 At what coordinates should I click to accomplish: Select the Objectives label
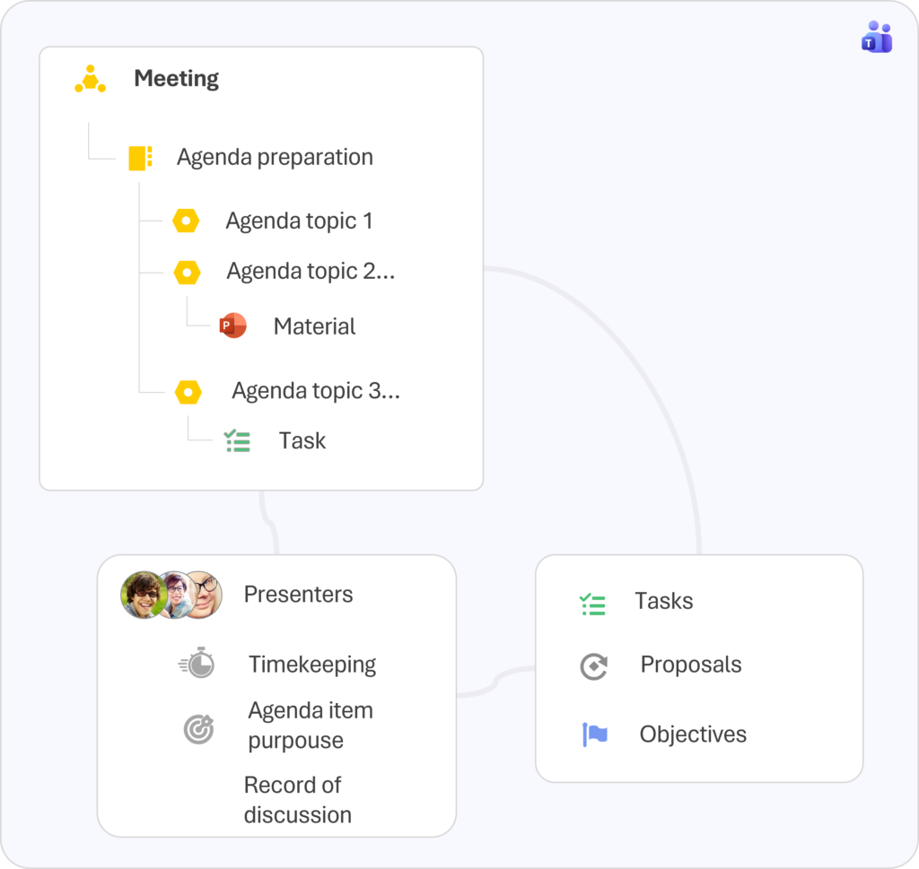(x=693, y=734)
